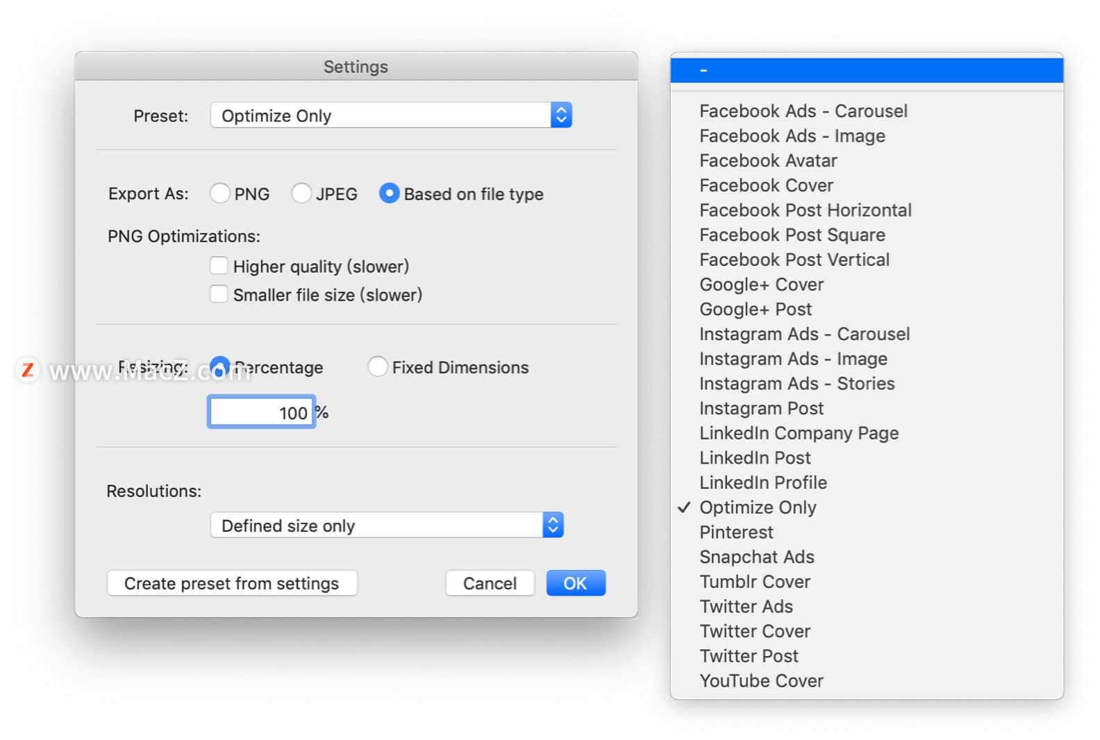1100x740 pixels.
Task: Select Facebook Post Vertical preset
Action: pos(867,260)
